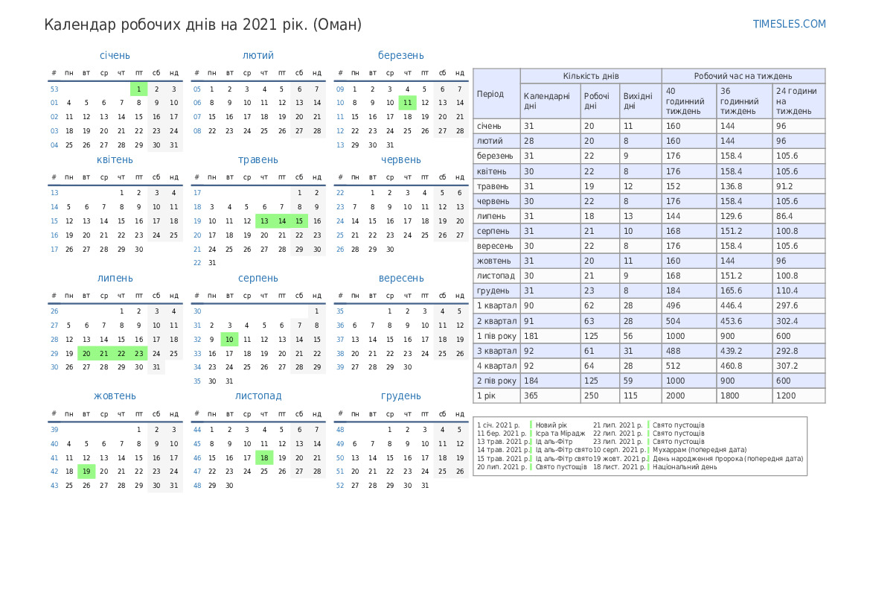Click the 'День народження пророка' legend entry
Image resolution: width=870 pixels, height=616 pixels.
pos(697,459)
